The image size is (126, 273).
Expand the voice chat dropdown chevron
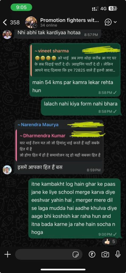(115, 22)
